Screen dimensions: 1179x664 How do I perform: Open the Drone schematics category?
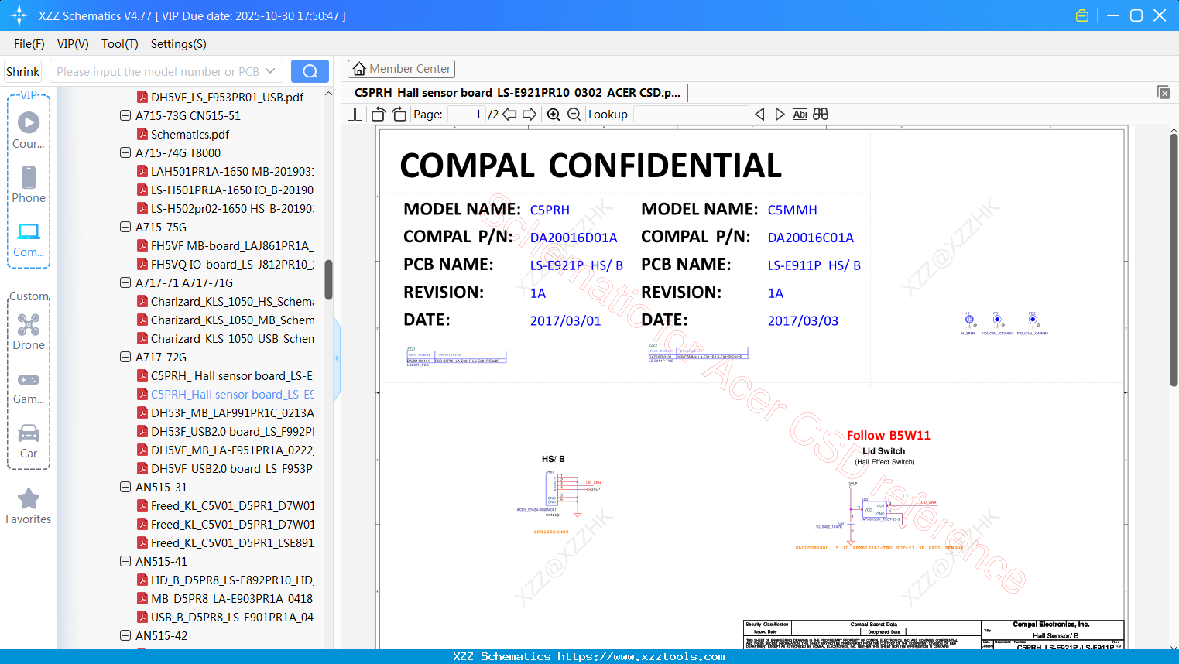29,331
